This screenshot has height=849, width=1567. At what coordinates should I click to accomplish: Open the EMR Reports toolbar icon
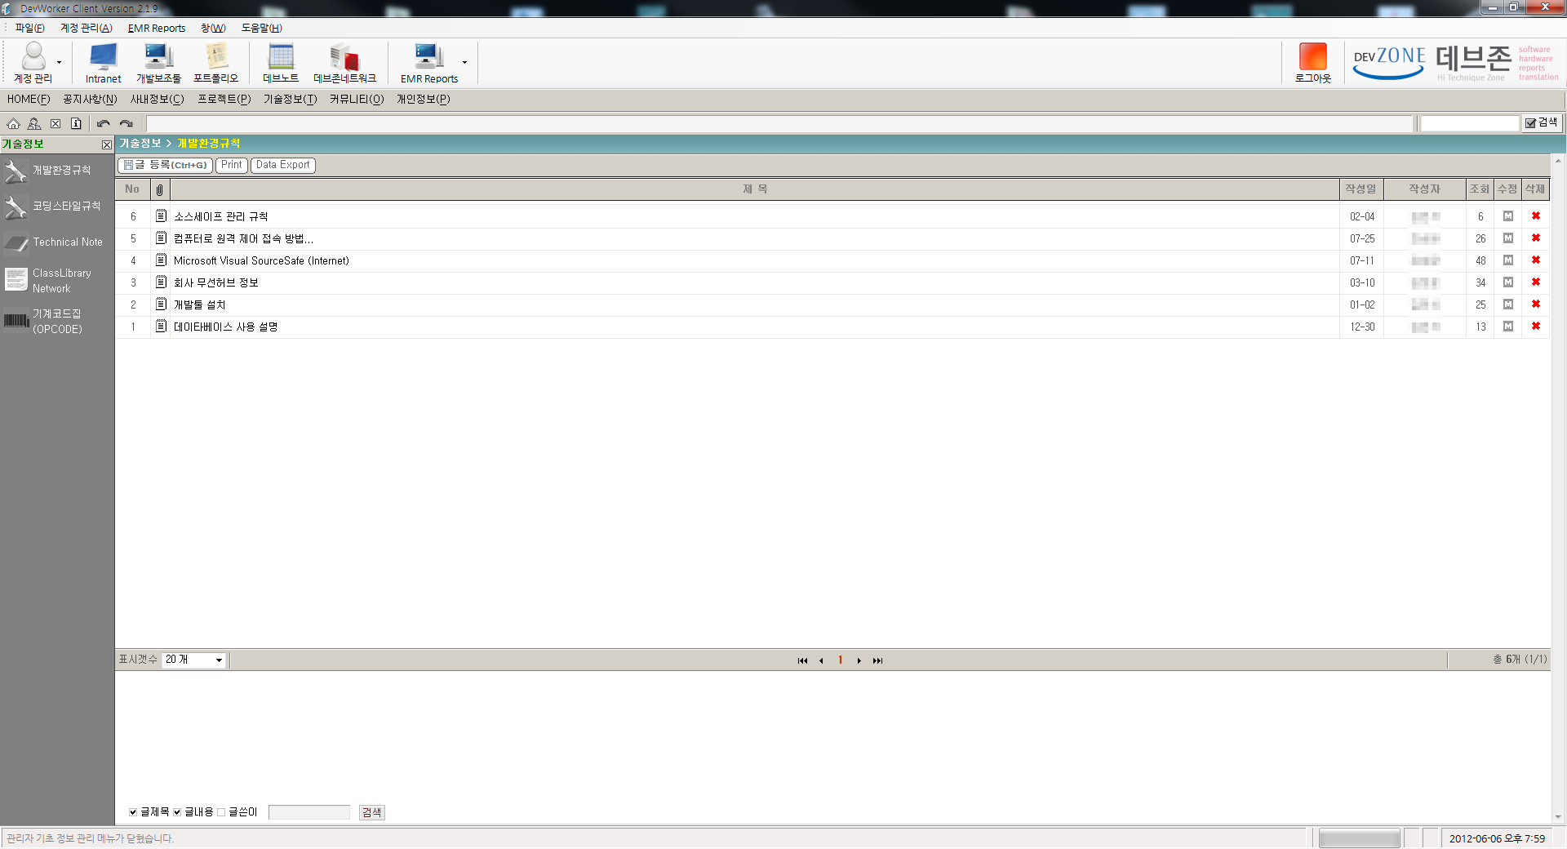tap(429, 62)
